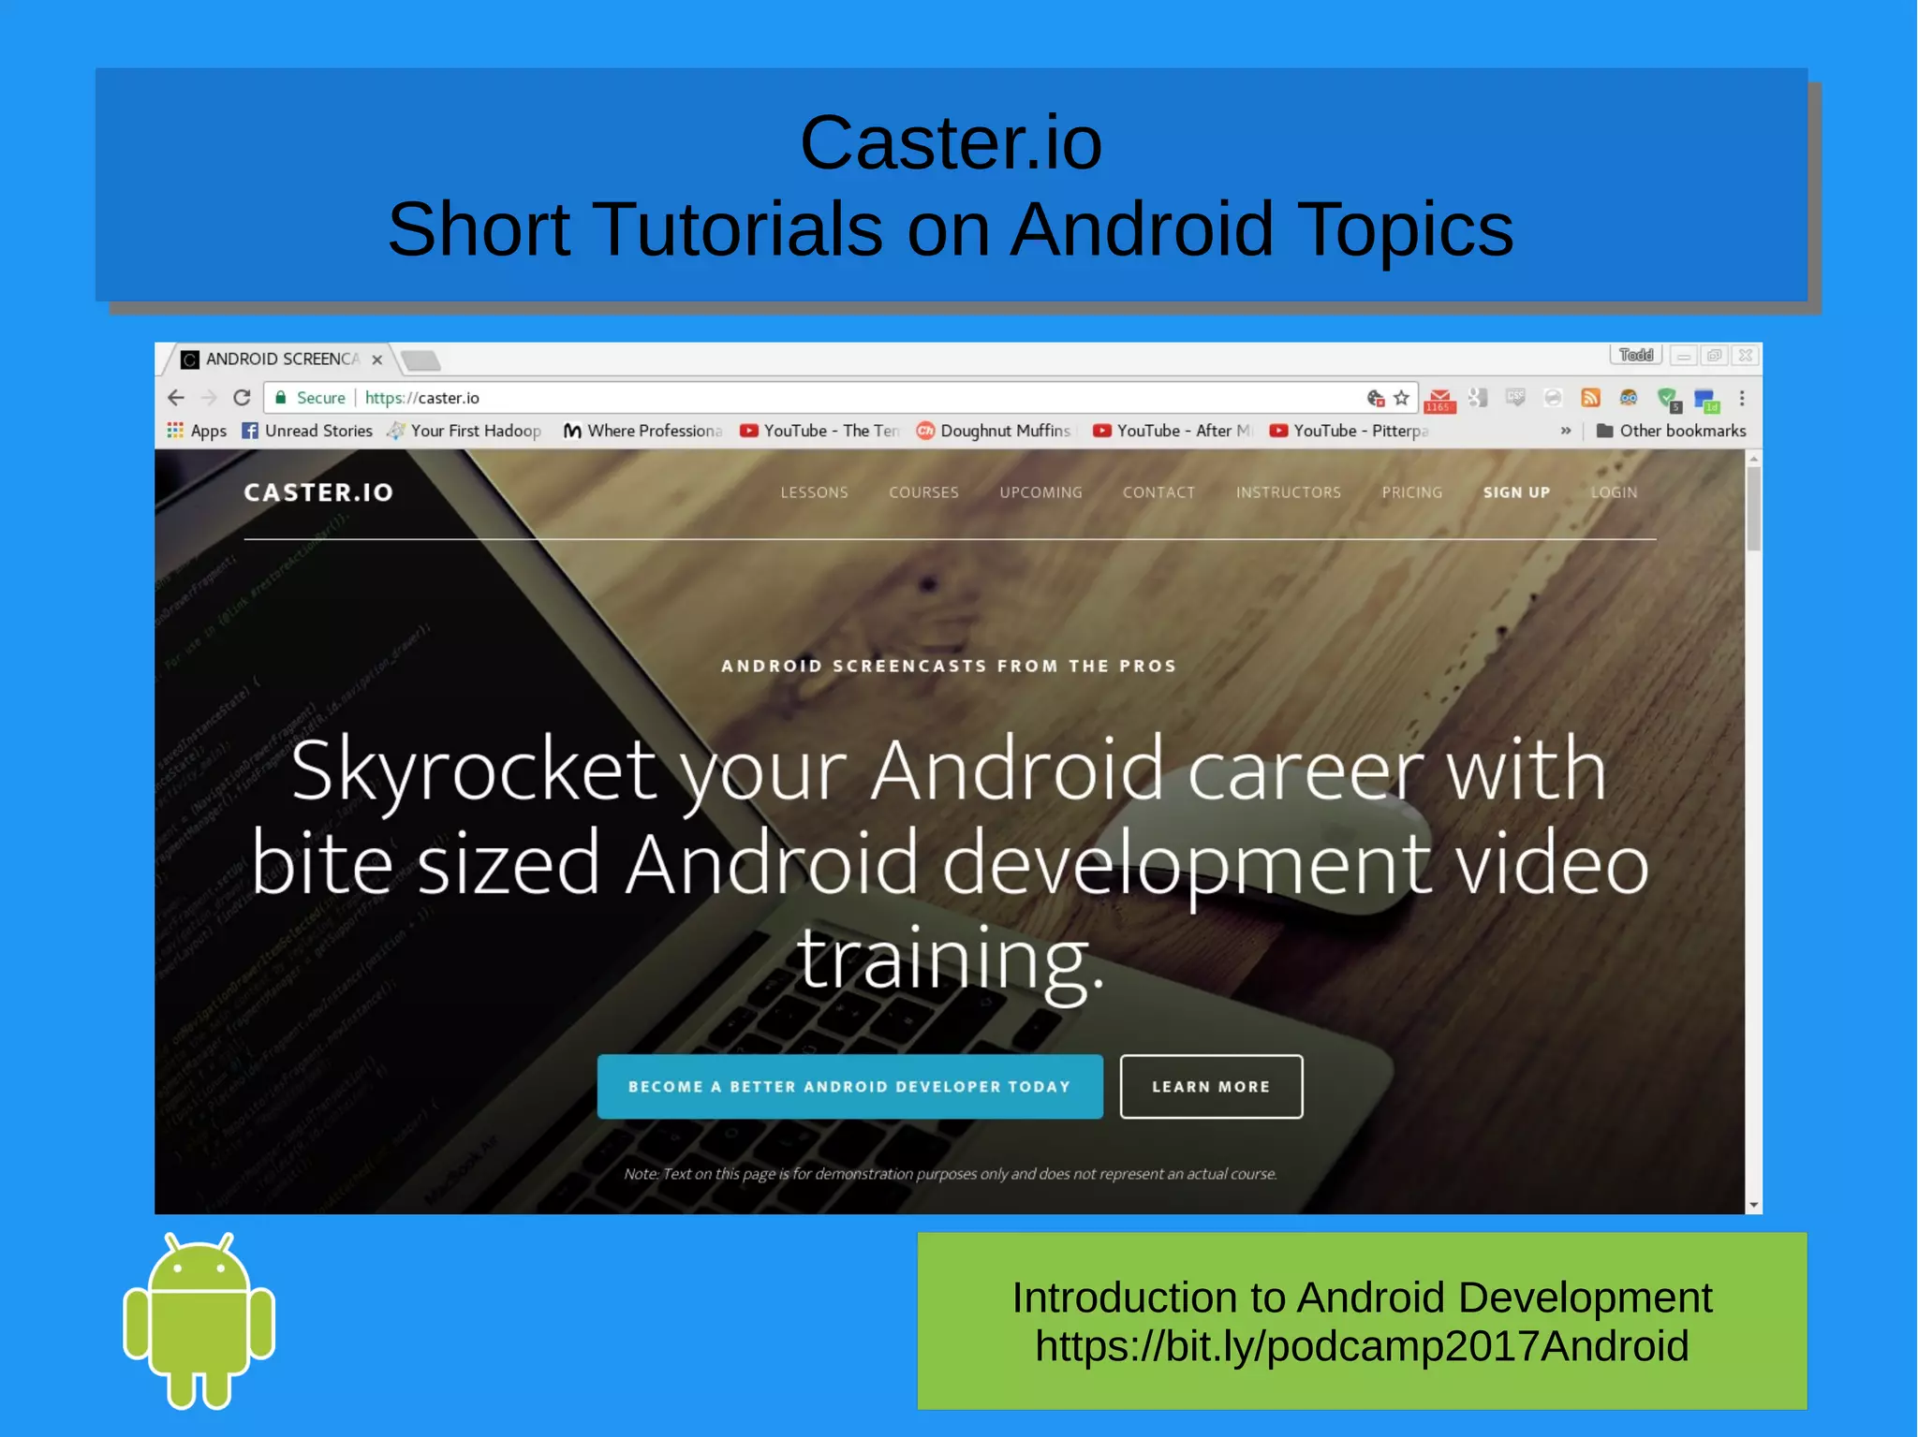This screenshot has width=1918, height=1437.
Task: Open the YouTube - The Ten bookmark
Action: [819, 431]
